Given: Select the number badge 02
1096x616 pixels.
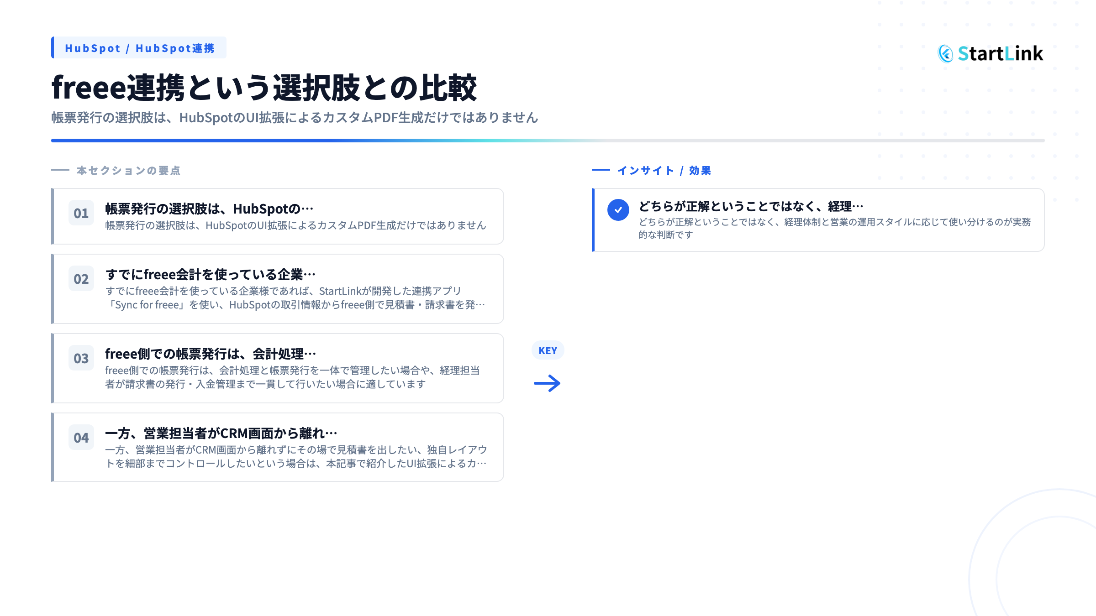Looking at the screenshot, I should [x=81, y=279].
